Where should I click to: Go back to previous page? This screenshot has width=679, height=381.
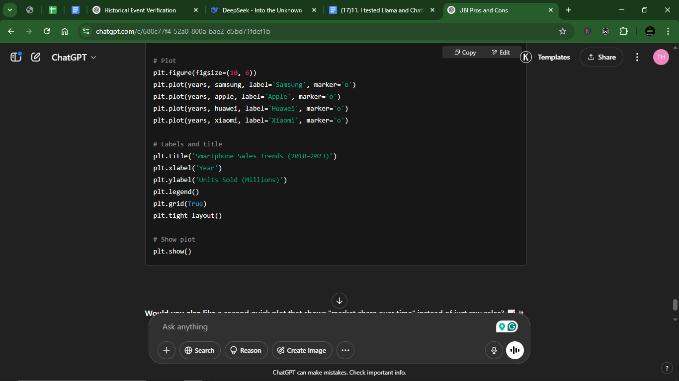(x=11, y=31)
